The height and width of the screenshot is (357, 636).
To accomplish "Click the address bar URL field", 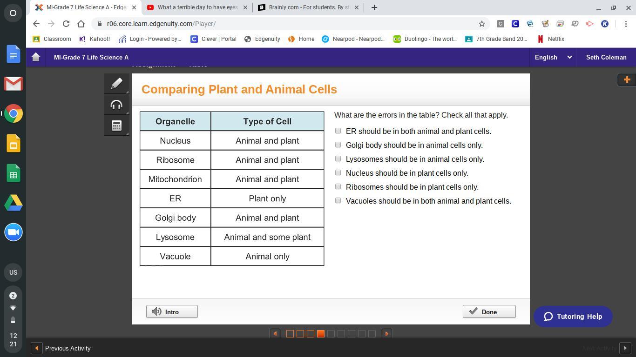I will (286, 24).
